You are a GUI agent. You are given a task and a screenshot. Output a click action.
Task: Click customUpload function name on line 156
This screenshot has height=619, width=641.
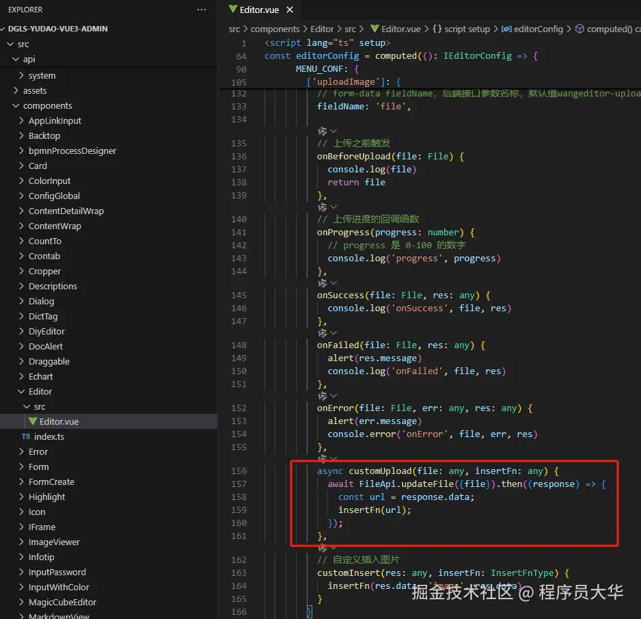380,471
